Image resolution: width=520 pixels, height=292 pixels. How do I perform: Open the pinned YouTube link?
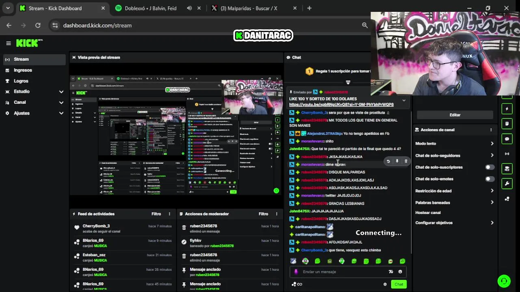[341, 105]
